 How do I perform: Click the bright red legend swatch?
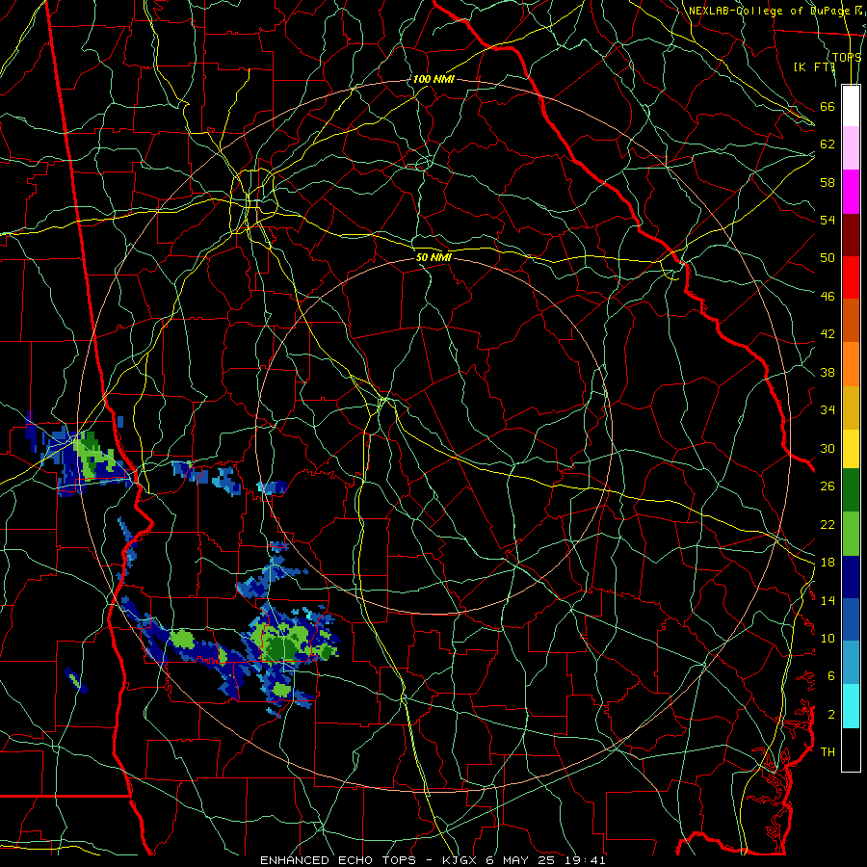(x=851, y=277)
